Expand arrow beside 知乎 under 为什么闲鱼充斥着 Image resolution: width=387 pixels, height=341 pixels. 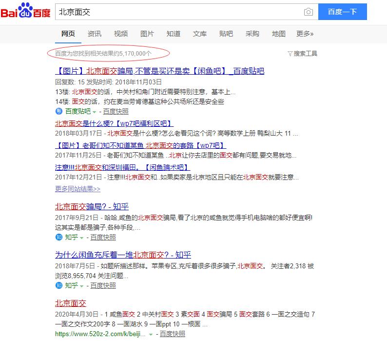[82, 286]
